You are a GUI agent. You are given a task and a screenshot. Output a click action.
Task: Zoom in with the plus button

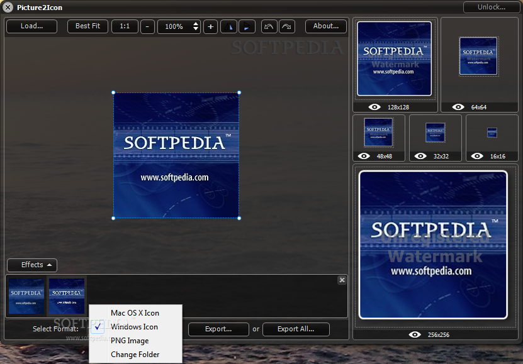click(210, 26)
